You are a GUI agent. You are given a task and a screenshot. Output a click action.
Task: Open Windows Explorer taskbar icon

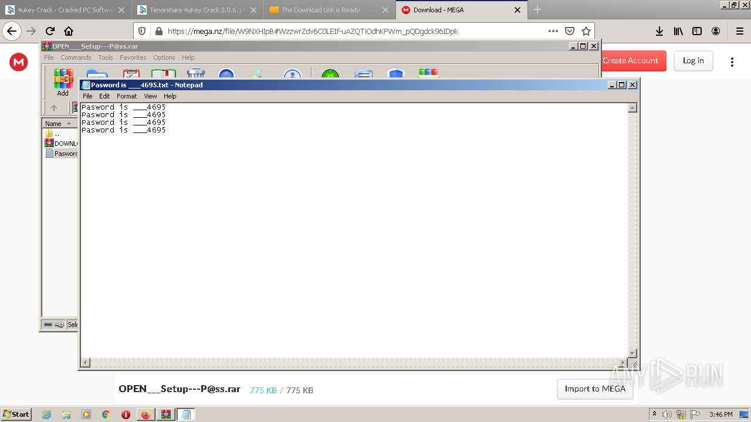coord(66,414)
